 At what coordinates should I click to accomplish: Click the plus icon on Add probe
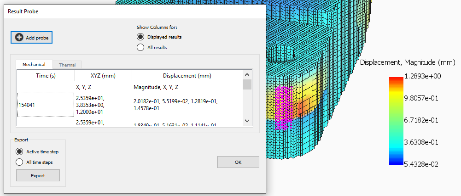[x=19, y=38]
